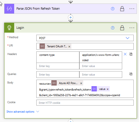Switch Headers to text mode

pos(131,54)
